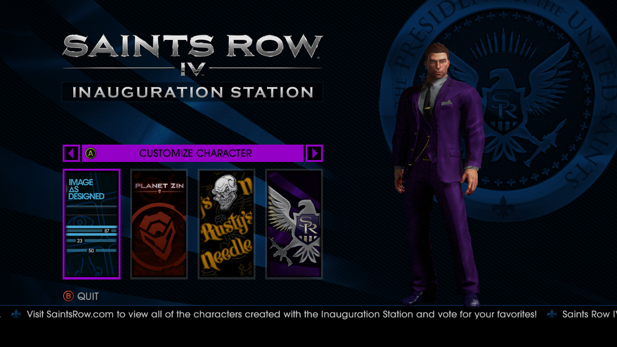Click the slider bar showing 87
The image size is (617, 347).
point(92,231)
